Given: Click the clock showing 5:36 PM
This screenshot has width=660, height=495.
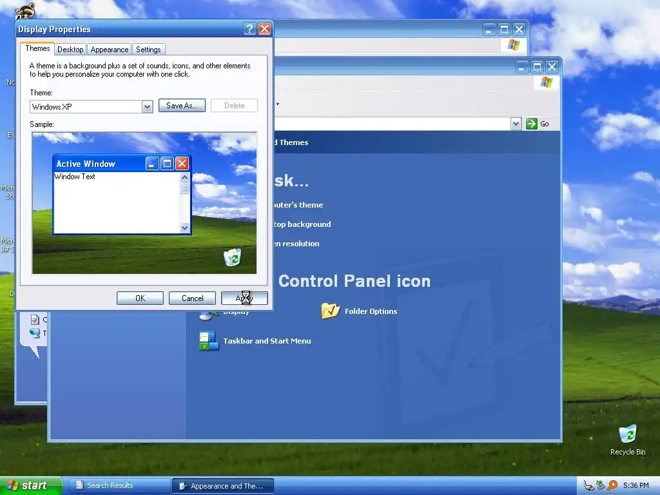Looking at the screenshot, I should (636, 486).
